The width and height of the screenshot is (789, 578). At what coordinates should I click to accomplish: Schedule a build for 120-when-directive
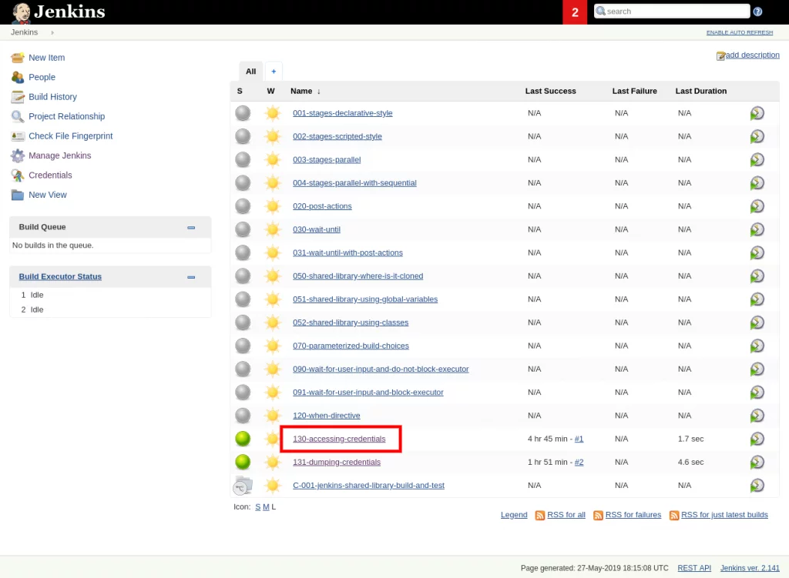[757, 416]
